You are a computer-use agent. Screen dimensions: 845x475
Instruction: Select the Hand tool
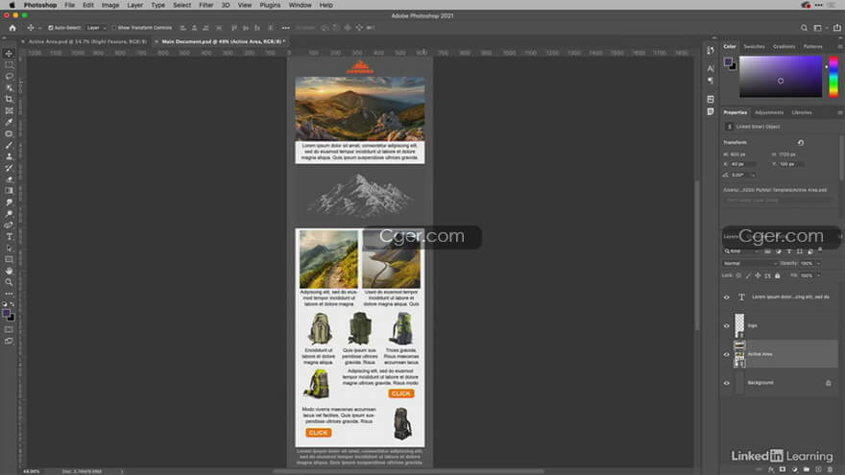pos(10,271)
